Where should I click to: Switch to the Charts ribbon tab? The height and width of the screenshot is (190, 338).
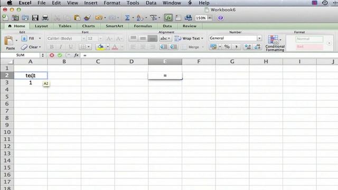(x=88, y=26)
